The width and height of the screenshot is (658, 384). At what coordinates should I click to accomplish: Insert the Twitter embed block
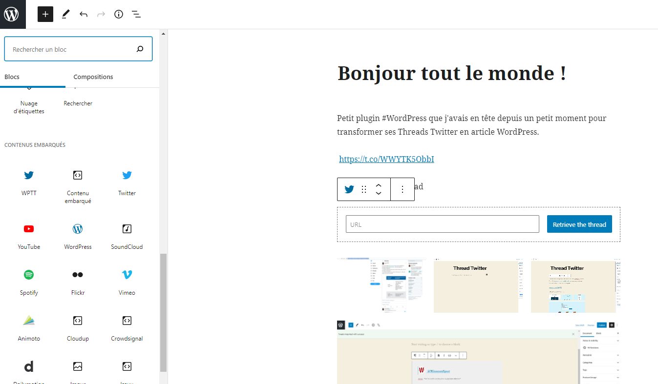127,183
